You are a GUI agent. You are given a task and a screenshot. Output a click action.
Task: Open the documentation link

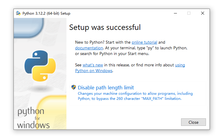[x=89, y=48]
